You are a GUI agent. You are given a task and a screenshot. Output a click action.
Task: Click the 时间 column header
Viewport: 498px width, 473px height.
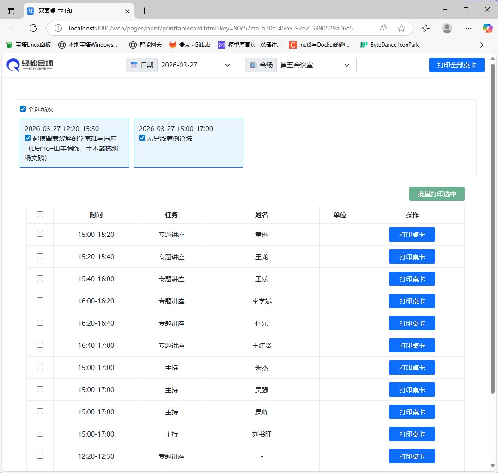click(96, 215)
